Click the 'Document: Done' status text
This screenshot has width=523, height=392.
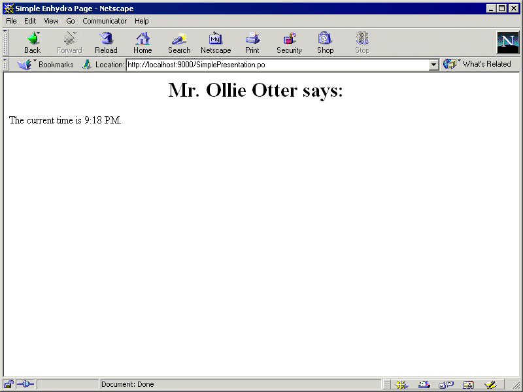[x=127, y=384]
